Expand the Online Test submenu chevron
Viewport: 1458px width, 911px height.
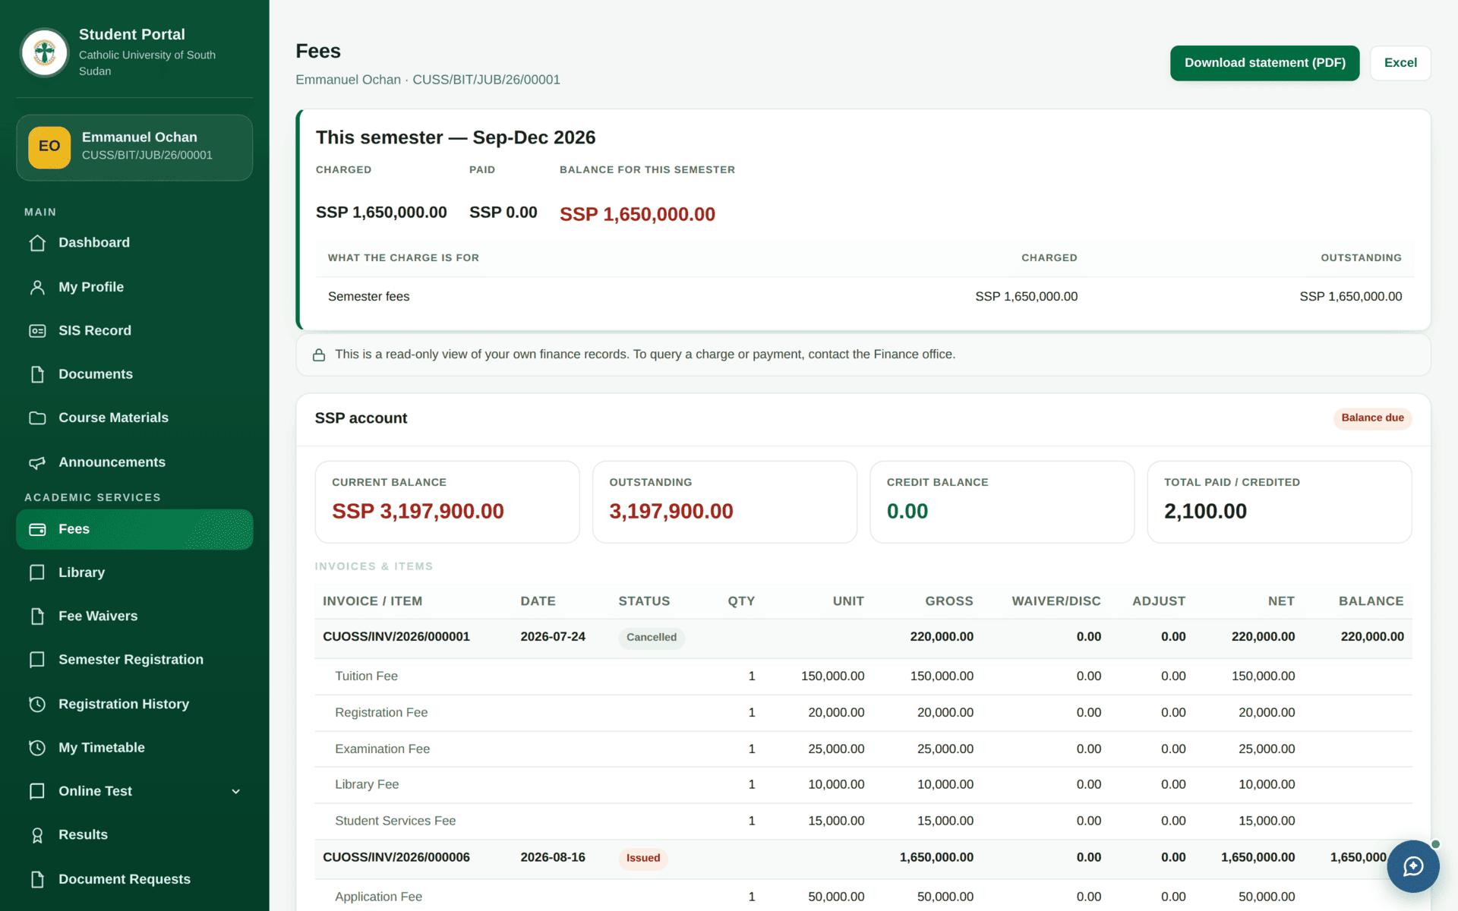(x=235, y=791)
